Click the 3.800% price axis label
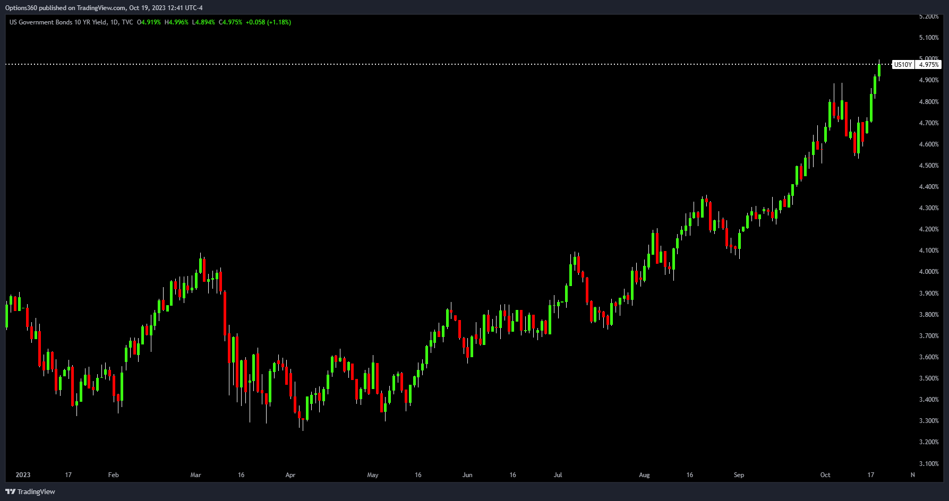This screenshot has width=949, height=501. (929, 315)
